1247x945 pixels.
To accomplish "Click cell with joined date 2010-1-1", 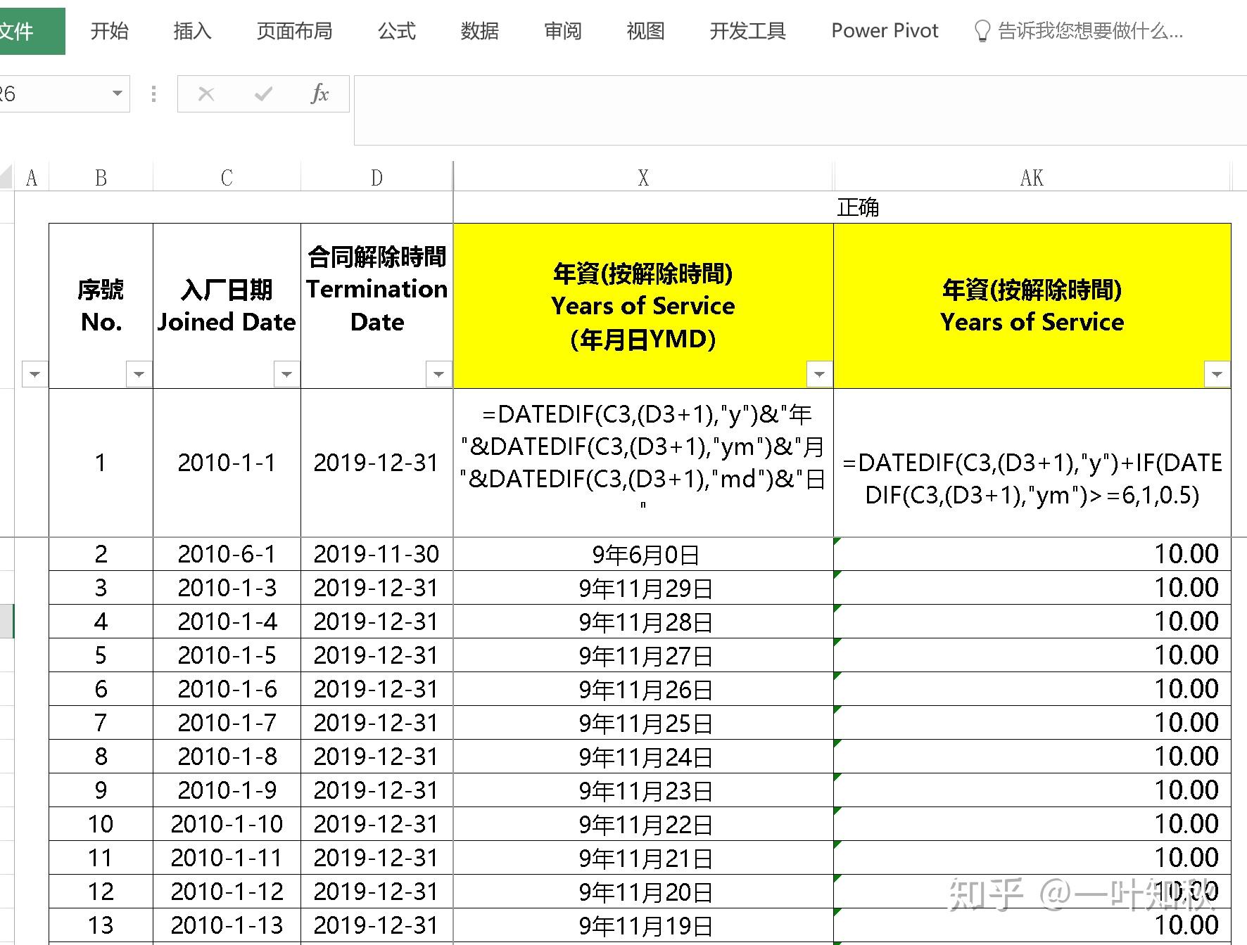I will (227, 463).
